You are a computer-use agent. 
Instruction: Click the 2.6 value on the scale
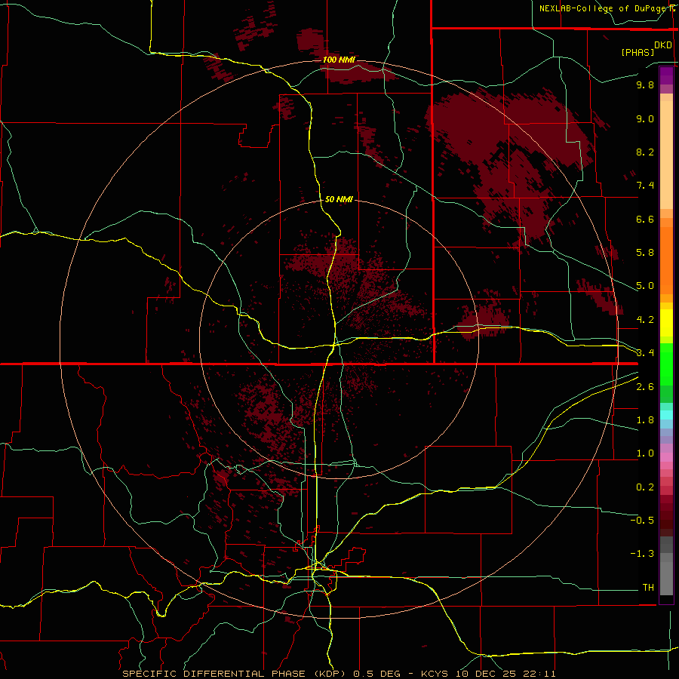[645, 387]
